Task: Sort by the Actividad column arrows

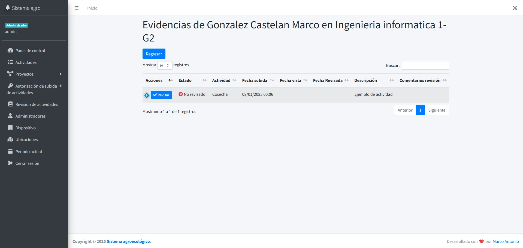Action: [234, 80]
